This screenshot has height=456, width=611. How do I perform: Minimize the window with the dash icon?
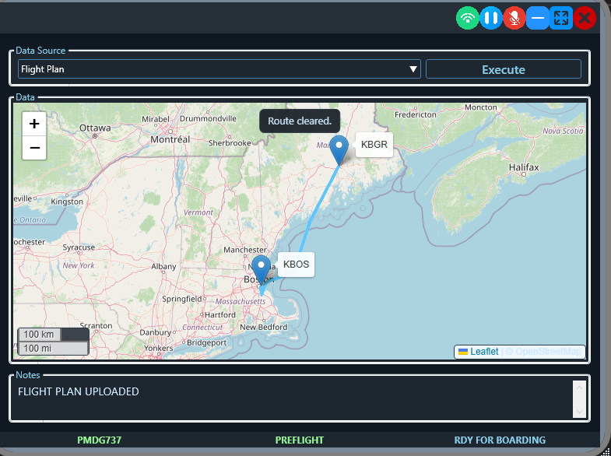coord(537,18)
